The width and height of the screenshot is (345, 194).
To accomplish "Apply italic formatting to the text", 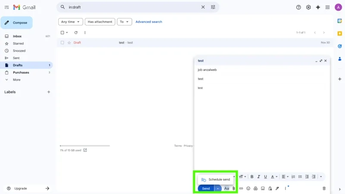I will coord(259,177).
